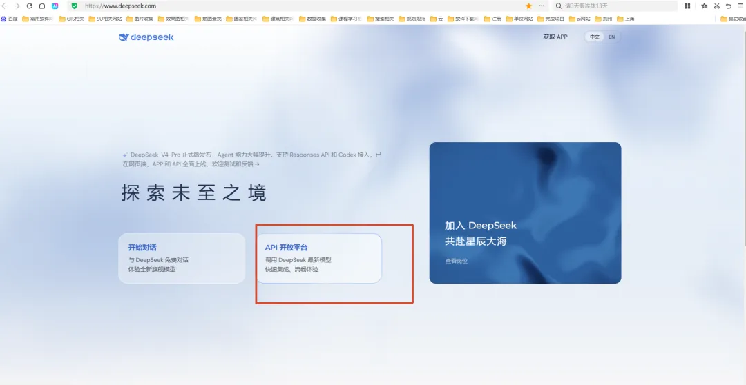Go forward with the browser arrow

(x=17, y=6)
